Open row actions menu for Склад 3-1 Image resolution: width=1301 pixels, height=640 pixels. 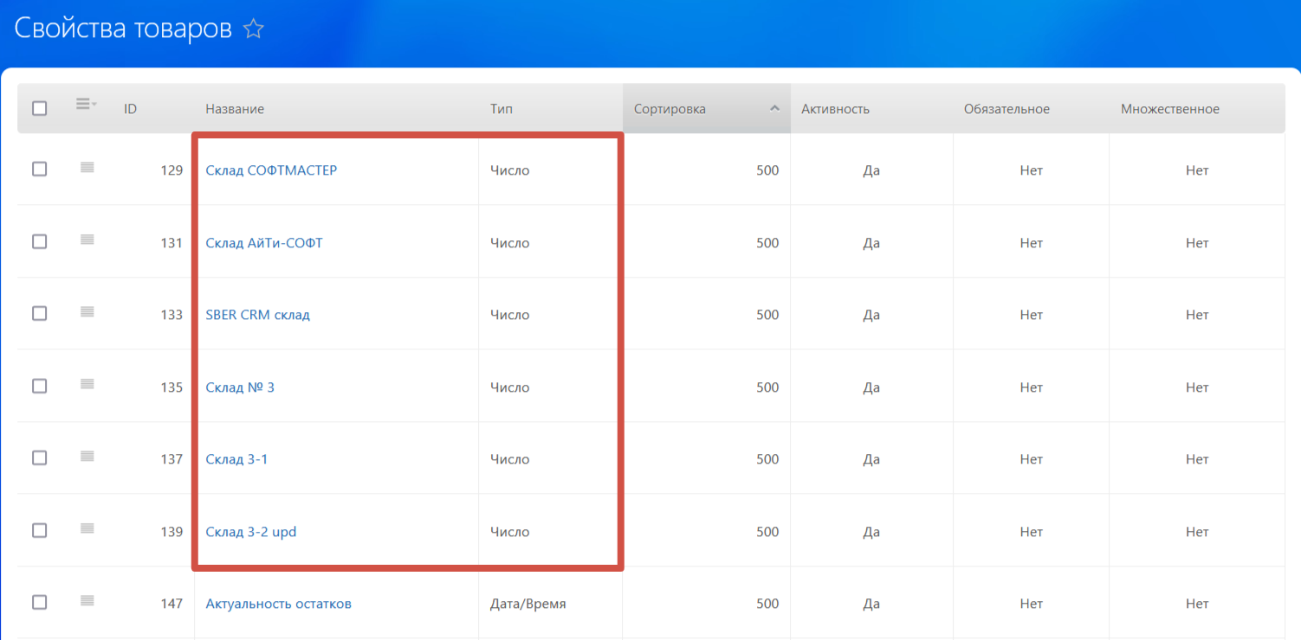[87, 457]
